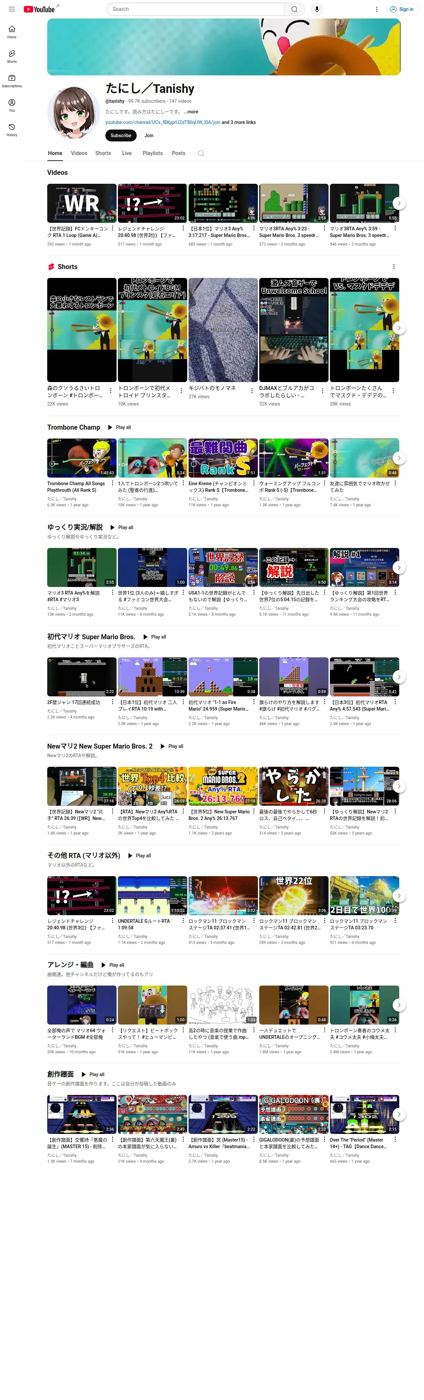Image resolution: width=424 pixels, height=1400 pixels.
Task: Open 'and 3 more links' text
Action: (238, 122)
